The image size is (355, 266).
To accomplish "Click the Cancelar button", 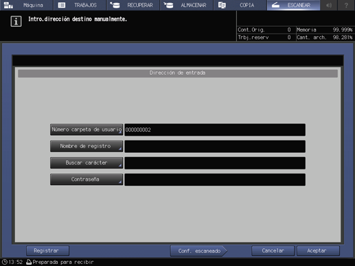I will click(x=273, y=251).
